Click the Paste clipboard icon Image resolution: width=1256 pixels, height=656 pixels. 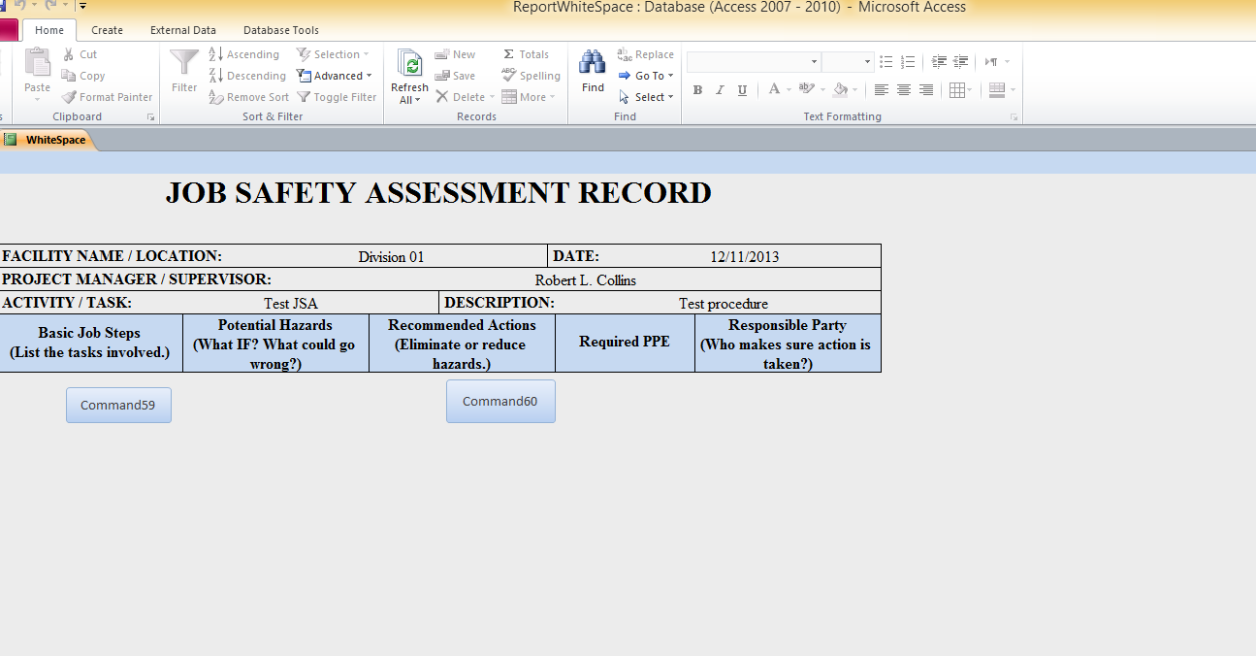(37, 63)
